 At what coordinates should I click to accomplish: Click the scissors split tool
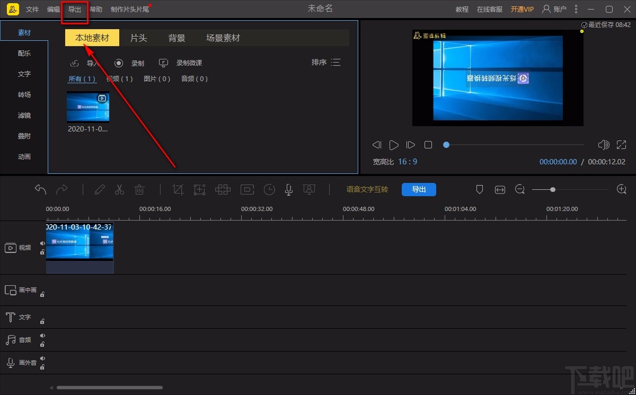119,189
